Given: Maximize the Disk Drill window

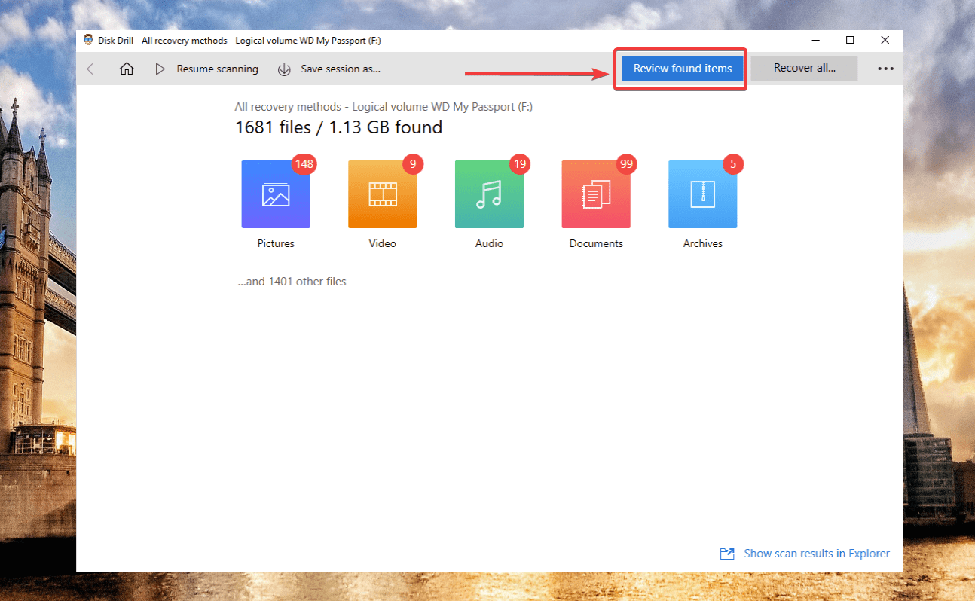Looking at the screenshot, I should pyautogui.click(x=850, y=40).
